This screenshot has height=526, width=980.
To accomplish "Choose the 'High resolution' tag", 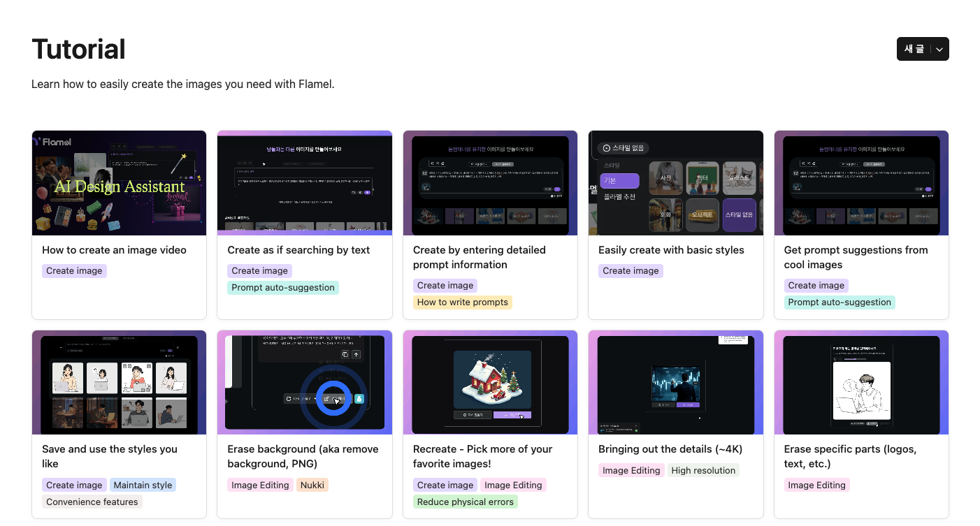I will [x=703, y=470].
